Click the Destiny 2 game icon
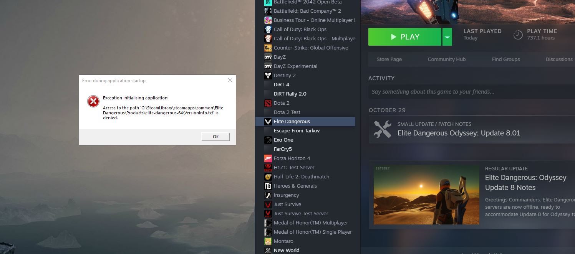This screenshot has height=254, width=575. (268, 75)
